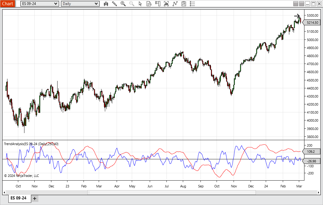Click the 5000.00 price axis label
The image size is (323, 205).
[x=312, y=40]
